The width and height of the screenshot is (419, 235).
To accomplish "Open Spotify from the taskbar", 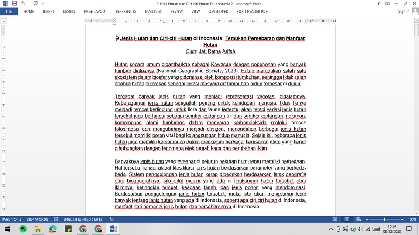I will [x=23, y=229].
